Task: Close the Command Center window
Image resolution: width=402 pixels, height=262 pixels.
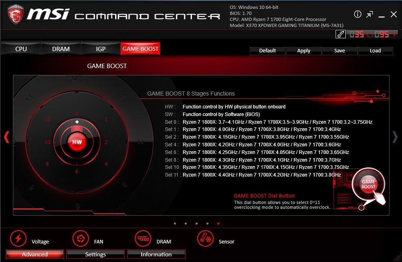Action: coord(394,15)
